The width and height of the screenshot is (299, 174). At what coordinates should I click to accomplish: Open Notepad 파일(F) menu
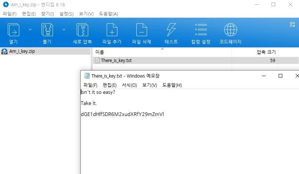[90, 85]
